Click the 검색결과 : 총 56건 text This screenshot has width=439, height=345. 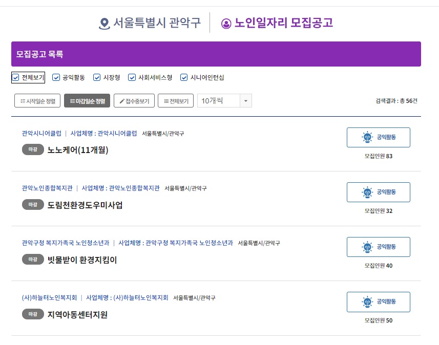click(x=396, y=101)
